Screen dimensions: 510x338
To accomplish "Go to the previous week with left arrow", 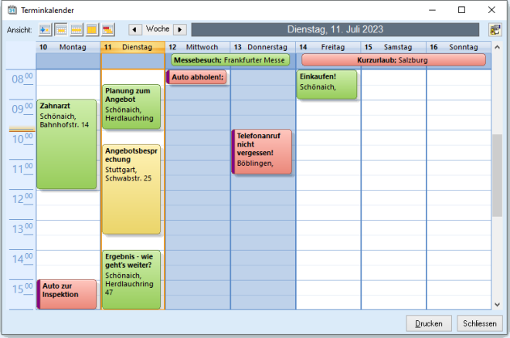I will (134, 29).
